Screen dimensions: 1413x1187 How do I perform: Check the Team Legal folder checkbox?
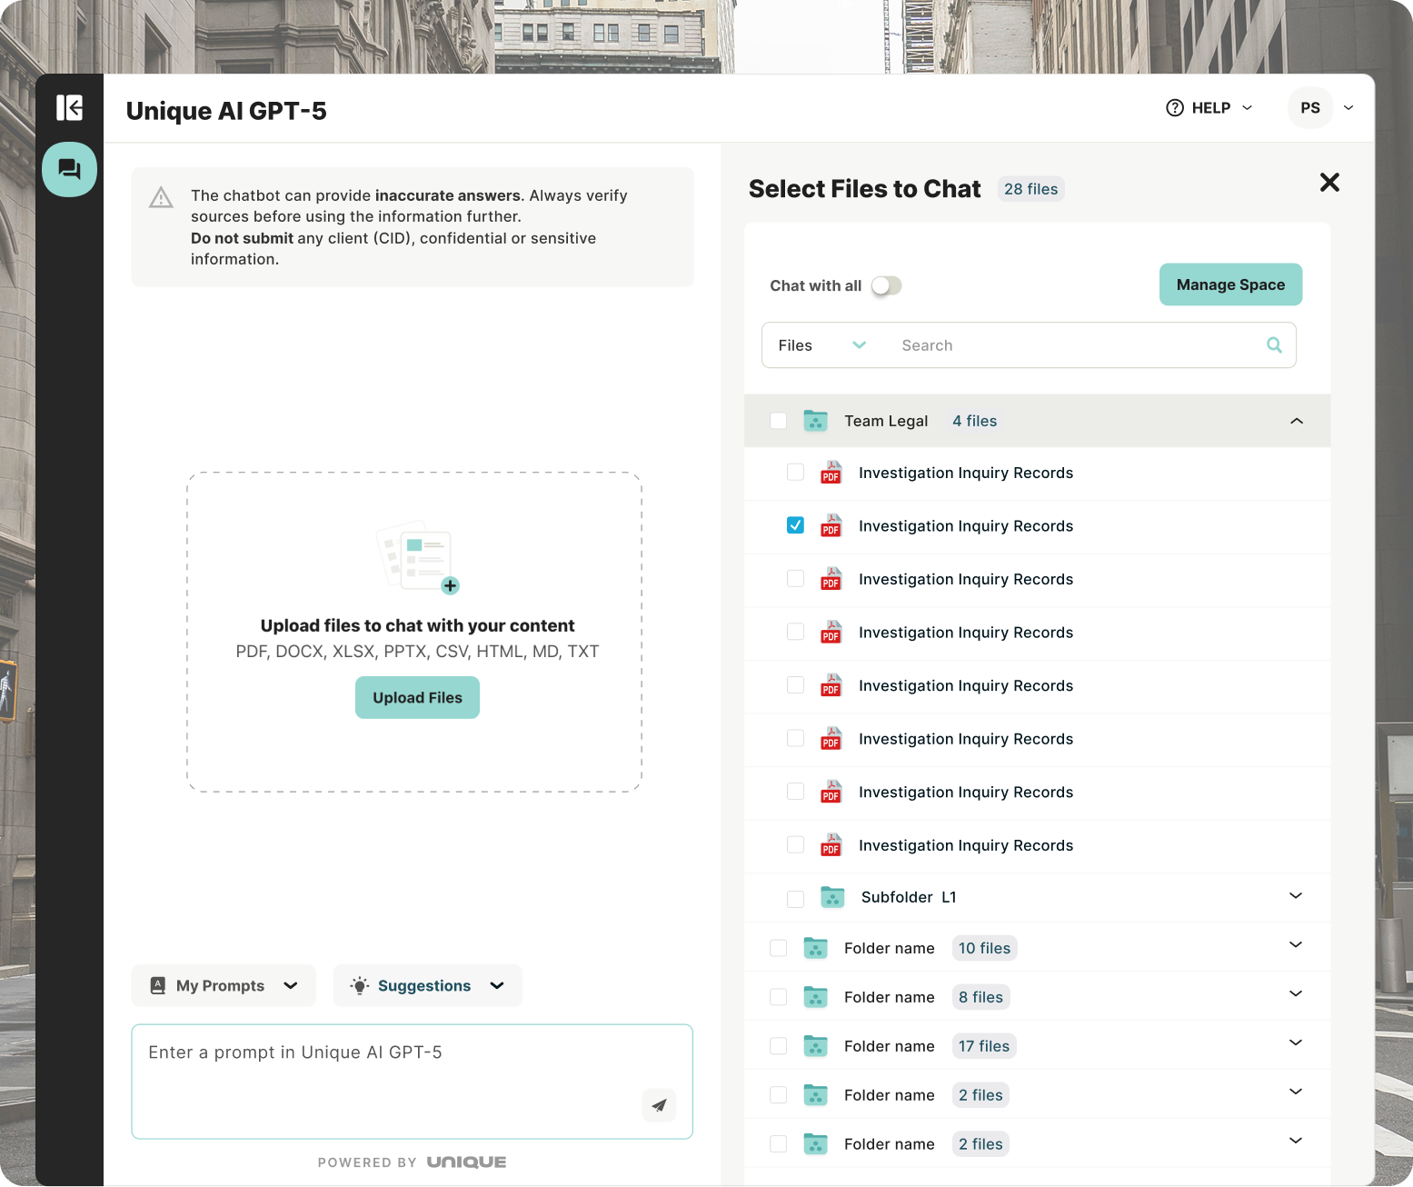779,421
